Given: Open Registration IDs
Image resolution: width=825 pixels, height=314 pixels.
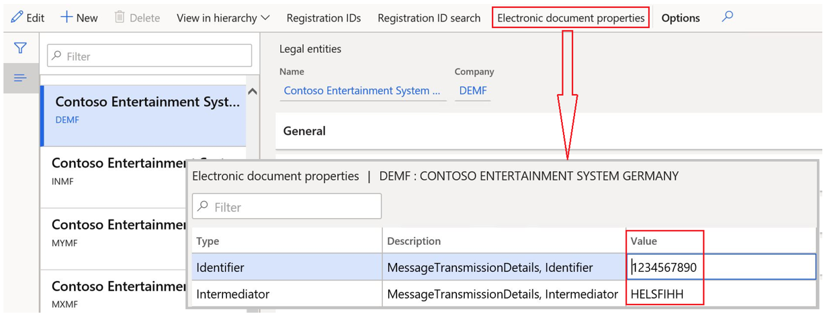Looking at the screenshot, I should pos(323,18).
